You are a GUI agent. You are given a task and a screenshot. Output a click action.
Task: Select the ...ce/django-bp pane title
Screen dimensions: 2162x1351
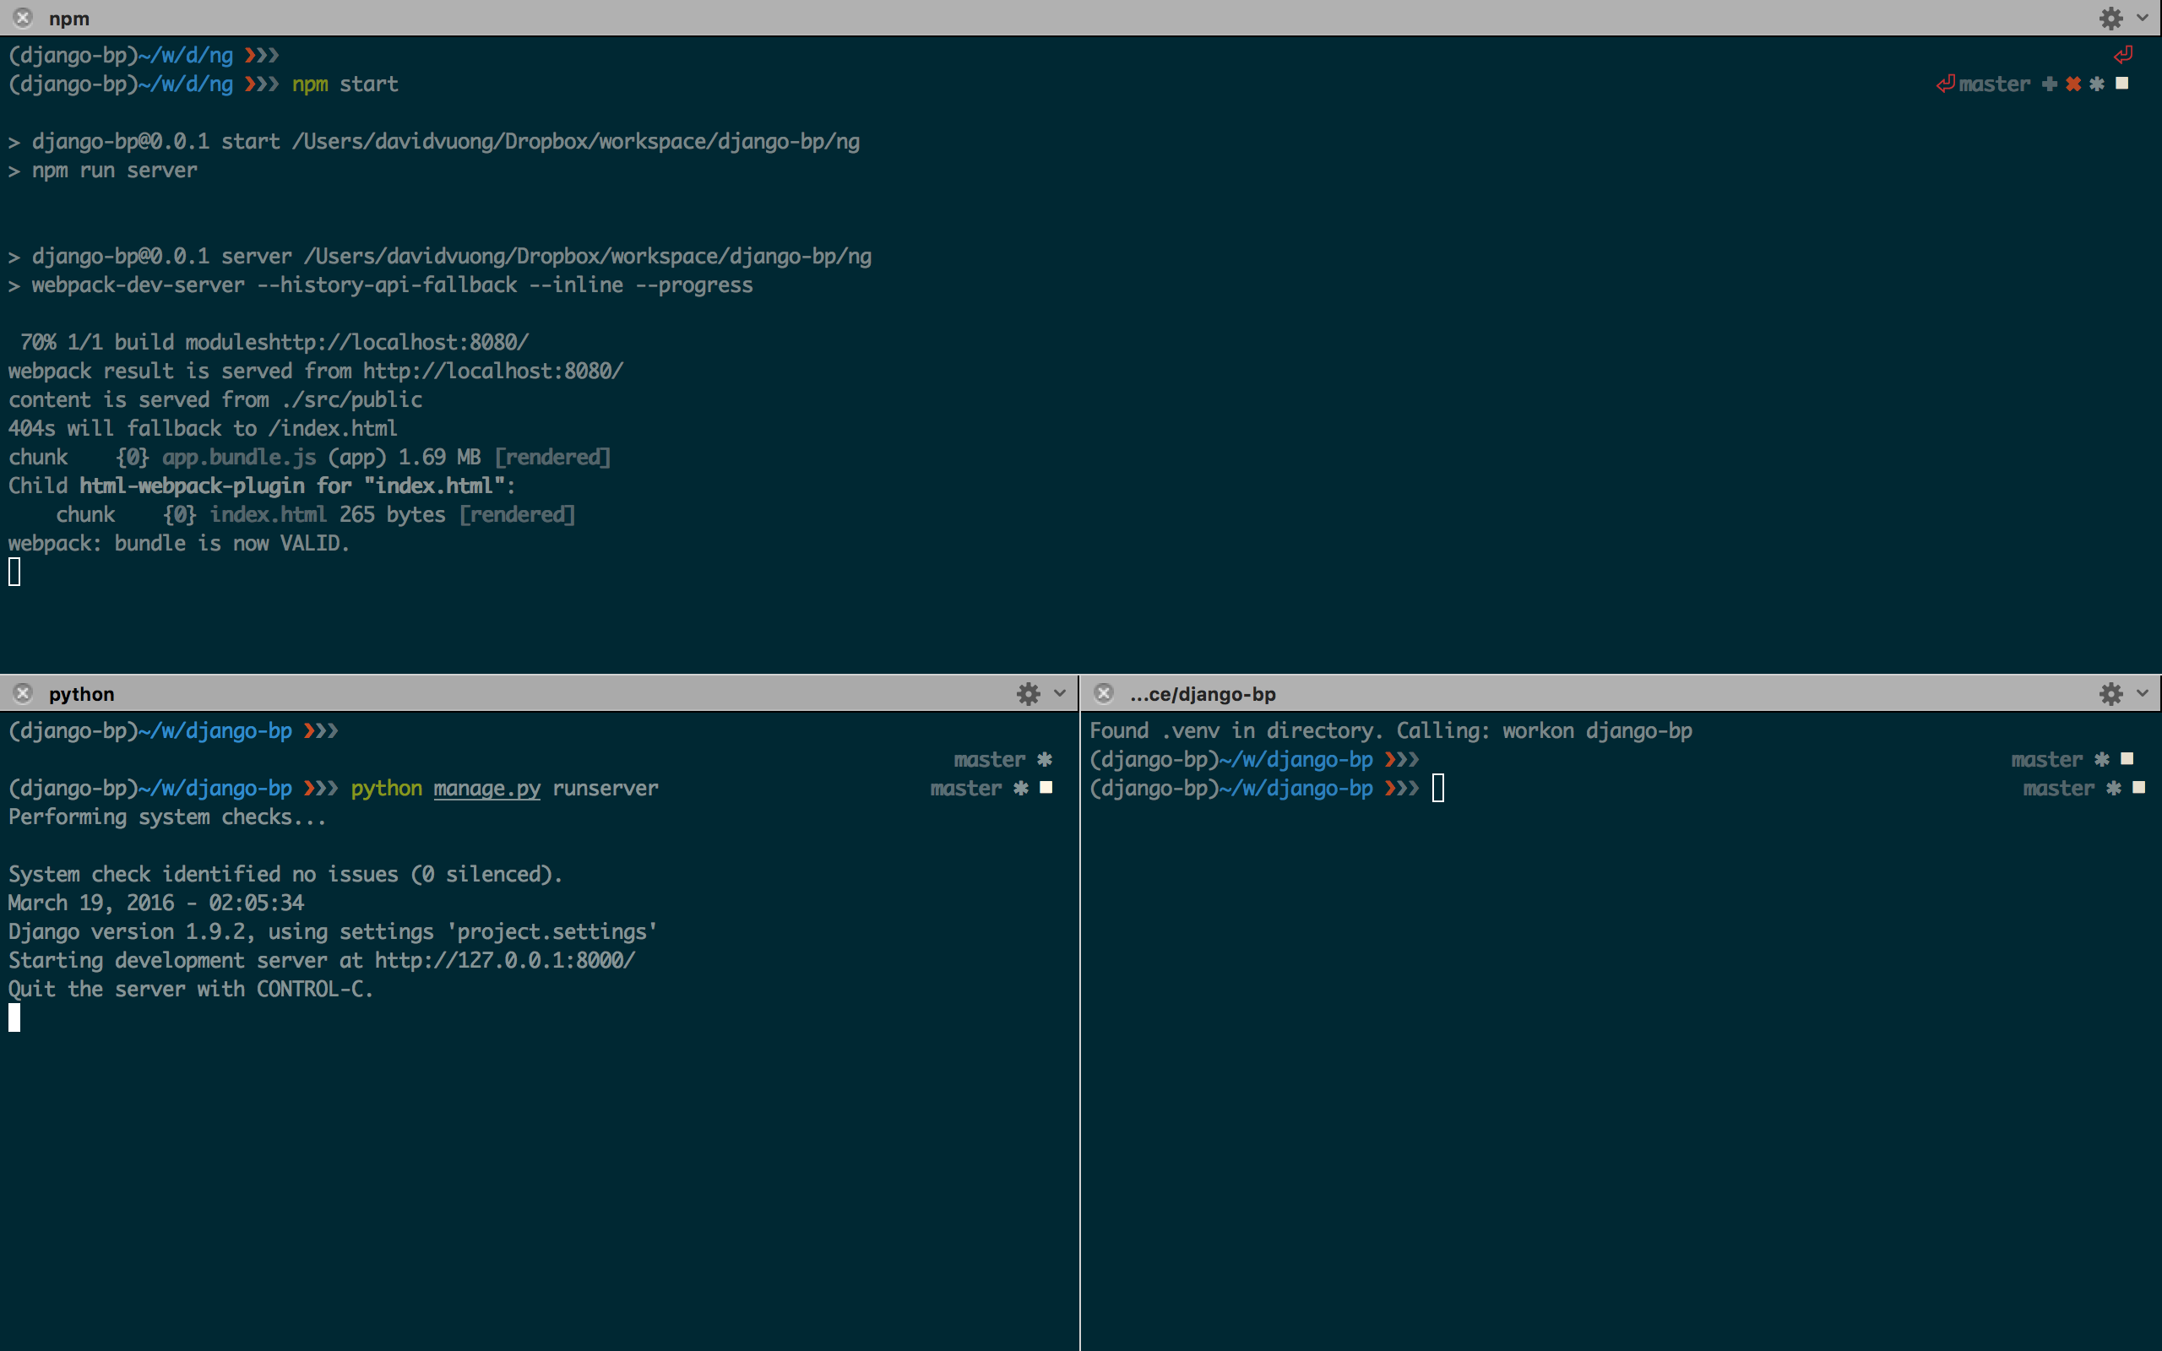point(1203,694)
